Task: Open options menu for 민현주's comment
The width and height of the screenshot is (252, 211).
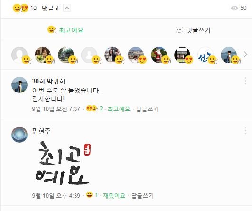Action: tap(245, 130)
